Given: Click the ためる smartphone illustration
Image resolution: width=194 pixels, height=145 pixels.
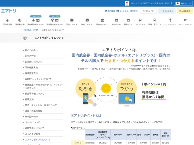Looking at the screenshot, I should coord(89,100).
